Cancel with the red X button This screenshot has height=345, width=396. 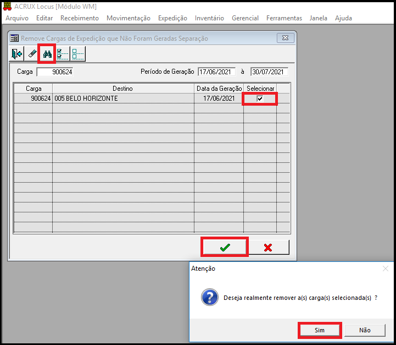tap(268, 248)
